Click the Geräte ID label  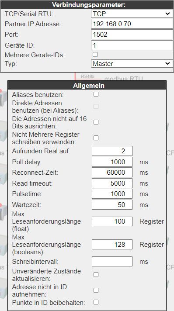(x=20, y=45)
